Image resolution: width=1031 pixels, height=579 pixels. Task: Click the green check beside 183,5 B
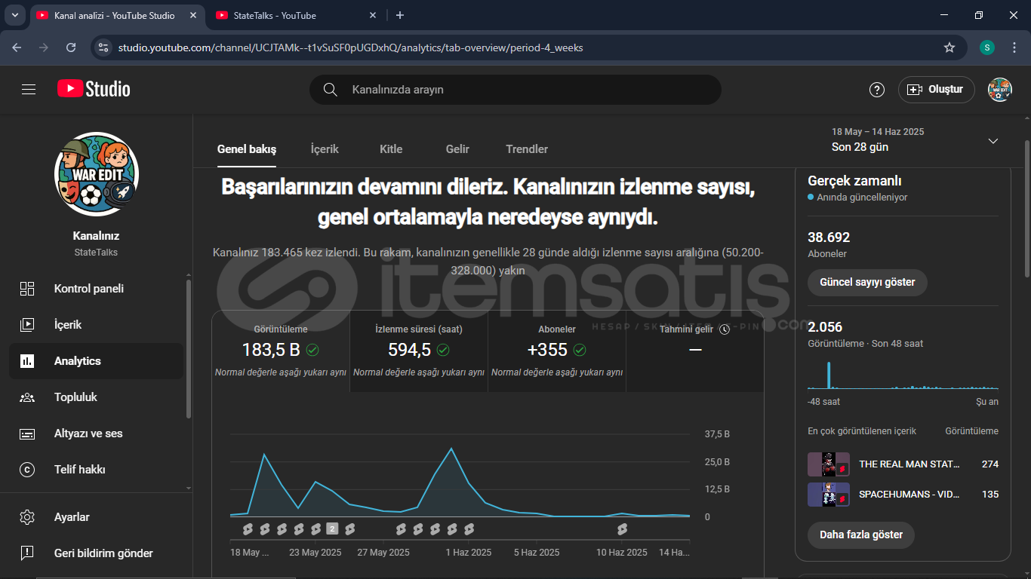click(x=312, y=350)
